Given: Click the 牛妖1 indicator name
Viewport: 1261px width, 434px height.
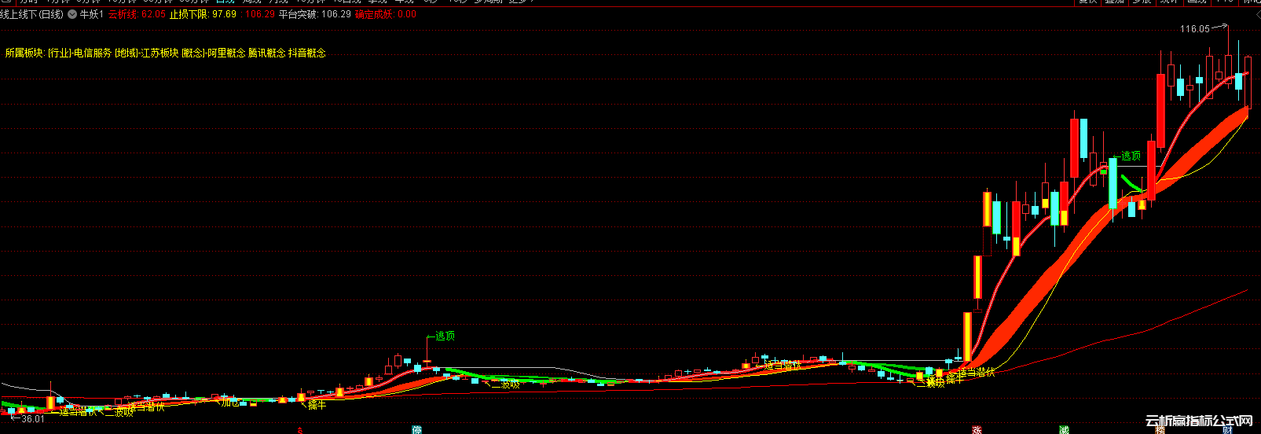Looking at the screenshot, I should (x=92, y=14).
